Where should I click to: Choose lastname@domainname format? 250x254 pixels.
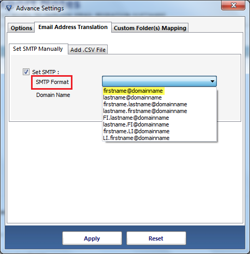click(159, 97)
